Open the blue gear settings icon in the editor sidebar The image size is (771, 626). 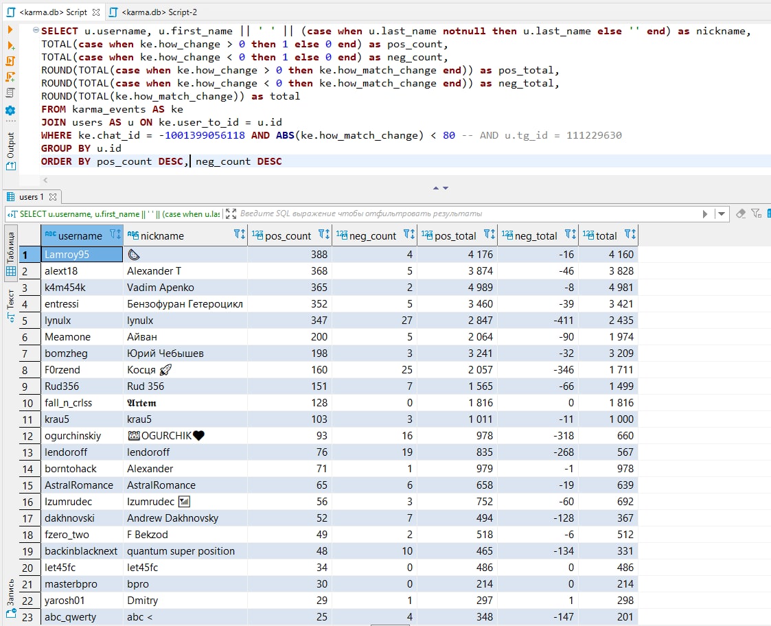(10, 110)
